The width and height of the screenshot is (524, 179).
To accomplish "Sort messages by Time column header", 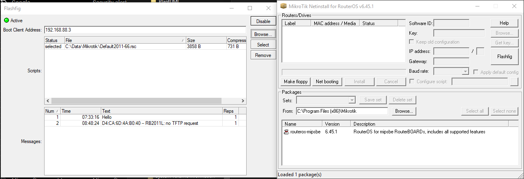I will (x=81, y=111).
